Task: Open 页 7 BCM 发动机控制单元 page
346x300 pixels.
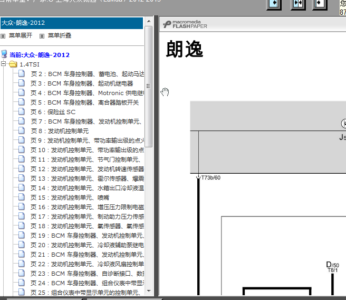Action: click(87, 121)
